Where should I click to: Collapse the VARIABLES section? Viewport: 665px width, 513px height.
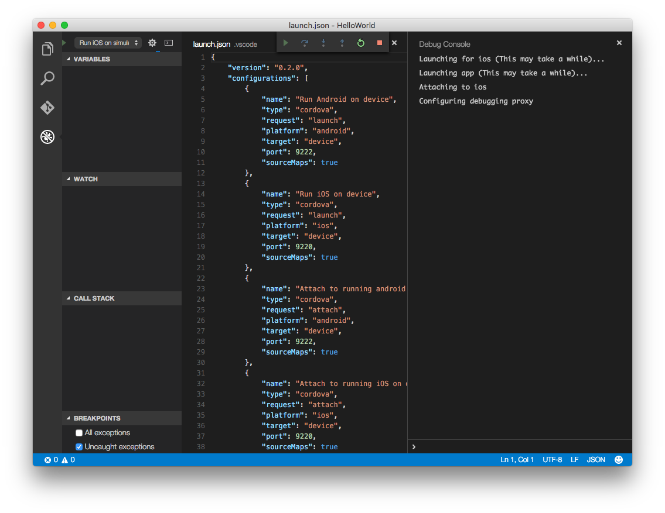pos(122,59)
